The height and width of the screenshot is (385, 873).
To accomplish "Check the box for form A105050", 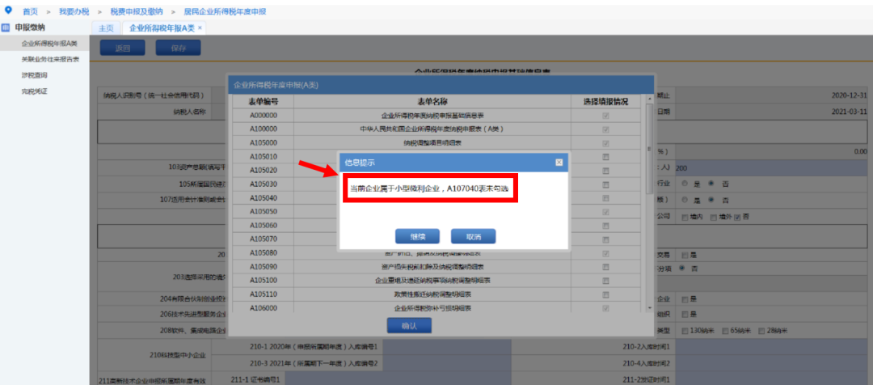I will (x=605, y=212).
